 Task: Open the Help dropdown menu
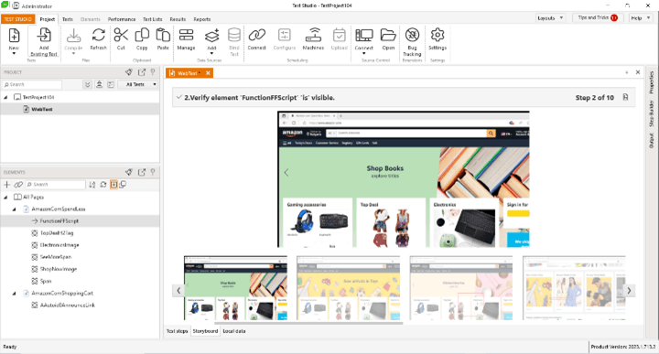641,18
